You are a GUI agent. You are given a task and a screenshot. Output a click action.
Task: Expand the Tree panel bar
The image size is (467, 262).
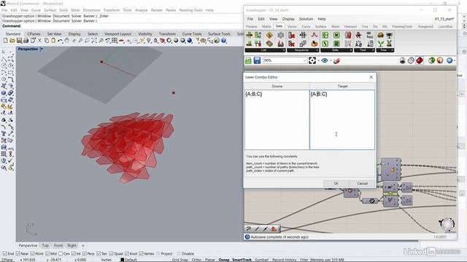pos(385,50)
